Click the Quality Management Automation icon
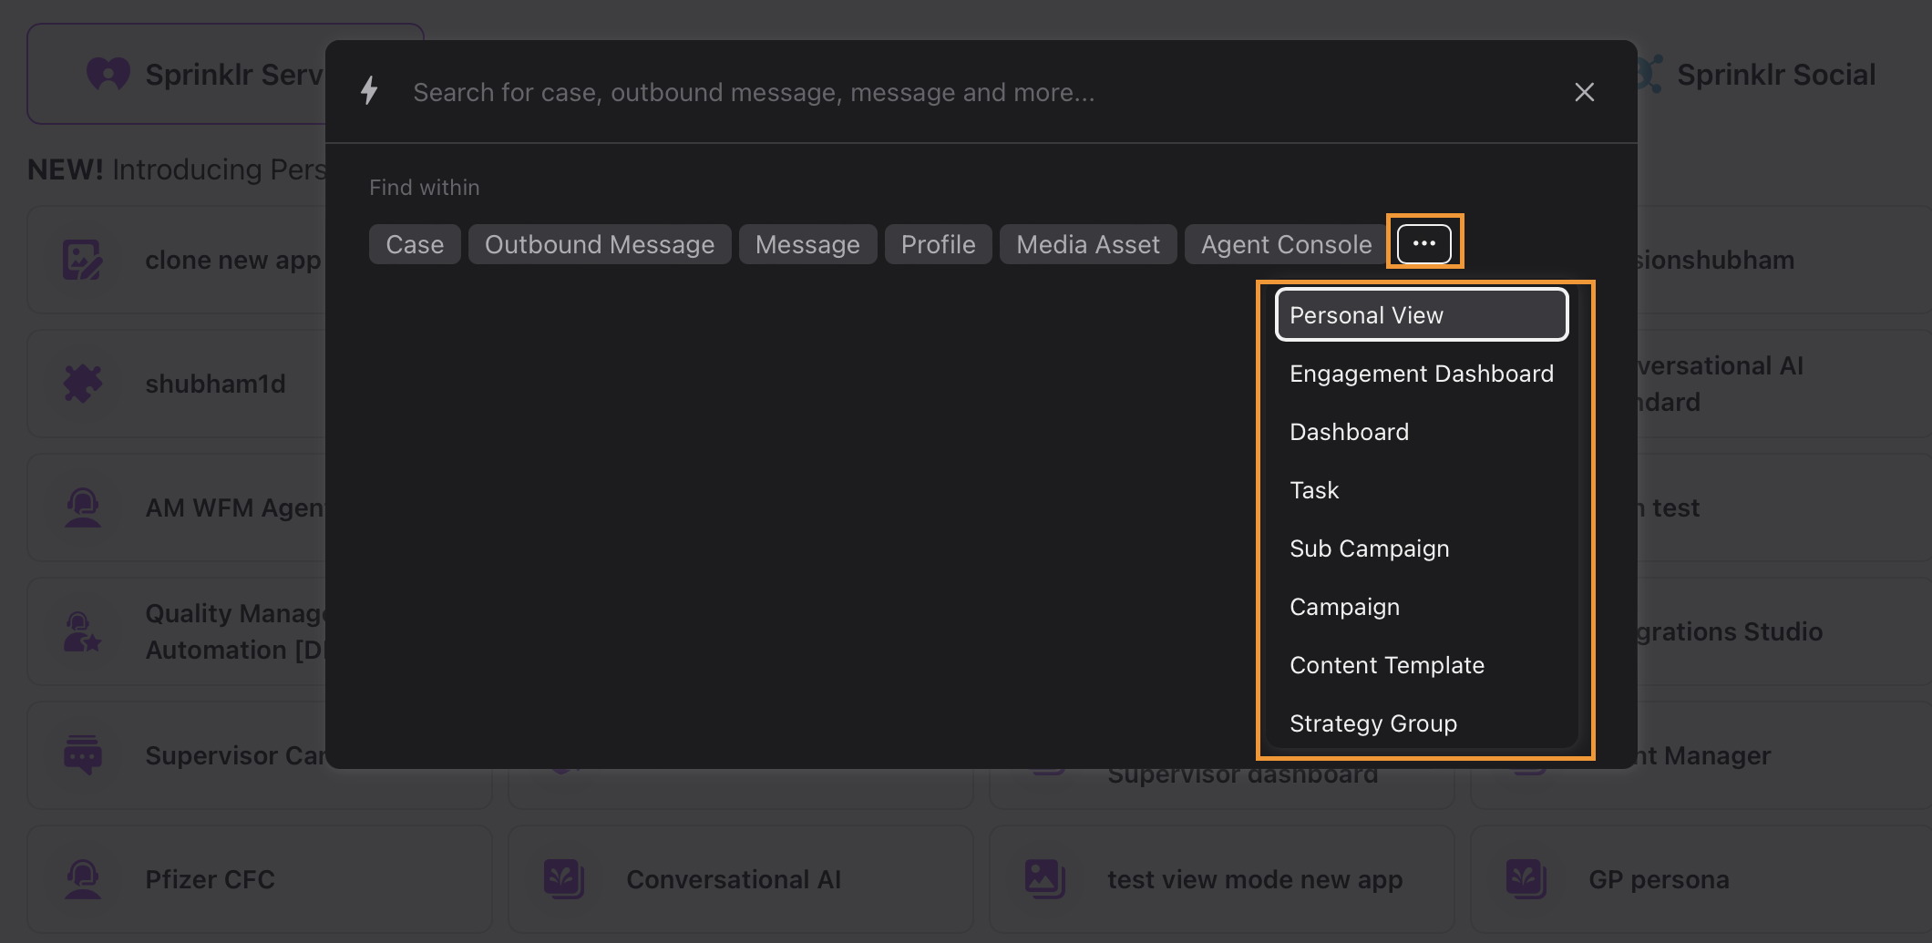The width and height of the screenshot is (1932, 943). (82, 631)
